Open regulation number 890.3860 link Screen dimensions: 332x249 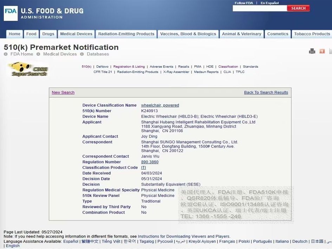pos(150,162)
